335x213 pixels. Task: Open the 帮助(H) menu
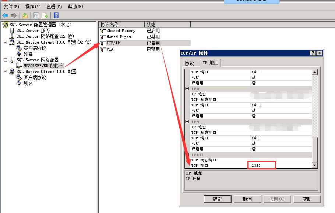pos(75,7)
